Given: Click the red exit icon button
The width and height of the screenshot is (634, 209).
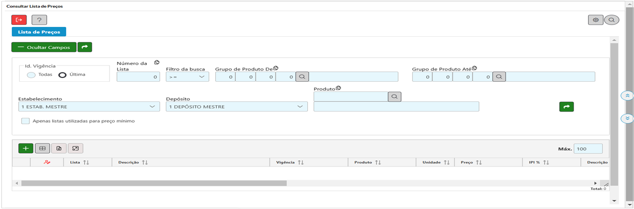Looking at the screenshot, I should pyautogui.click(x=19, y=20).
